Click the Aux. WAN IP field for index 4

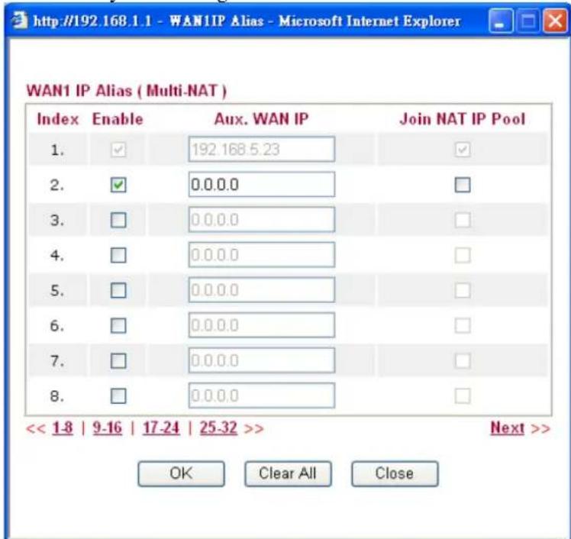(262, 255)
